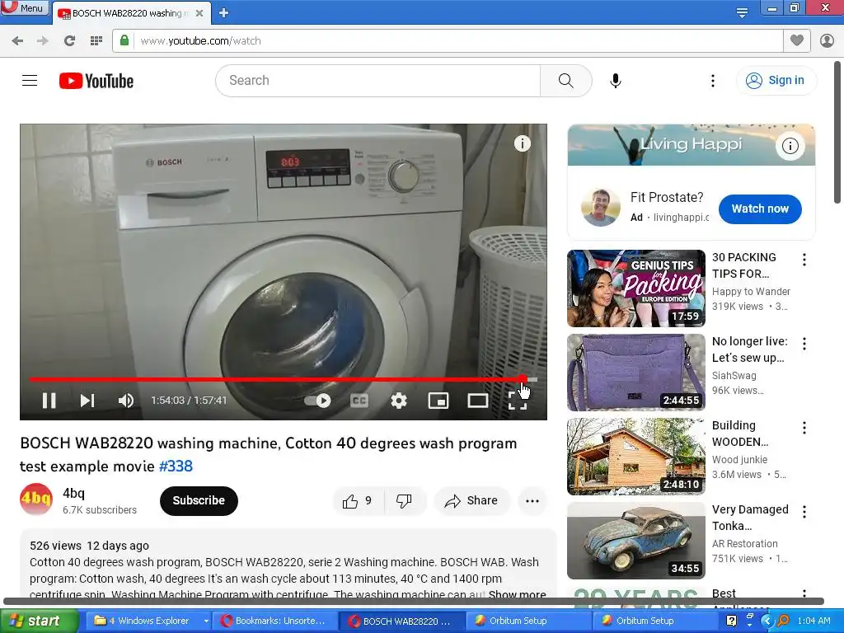This screenshot has width=844, height=633.
Task: Open the SiahSwag purple bag thumbnail
Action: coord(635,373)
